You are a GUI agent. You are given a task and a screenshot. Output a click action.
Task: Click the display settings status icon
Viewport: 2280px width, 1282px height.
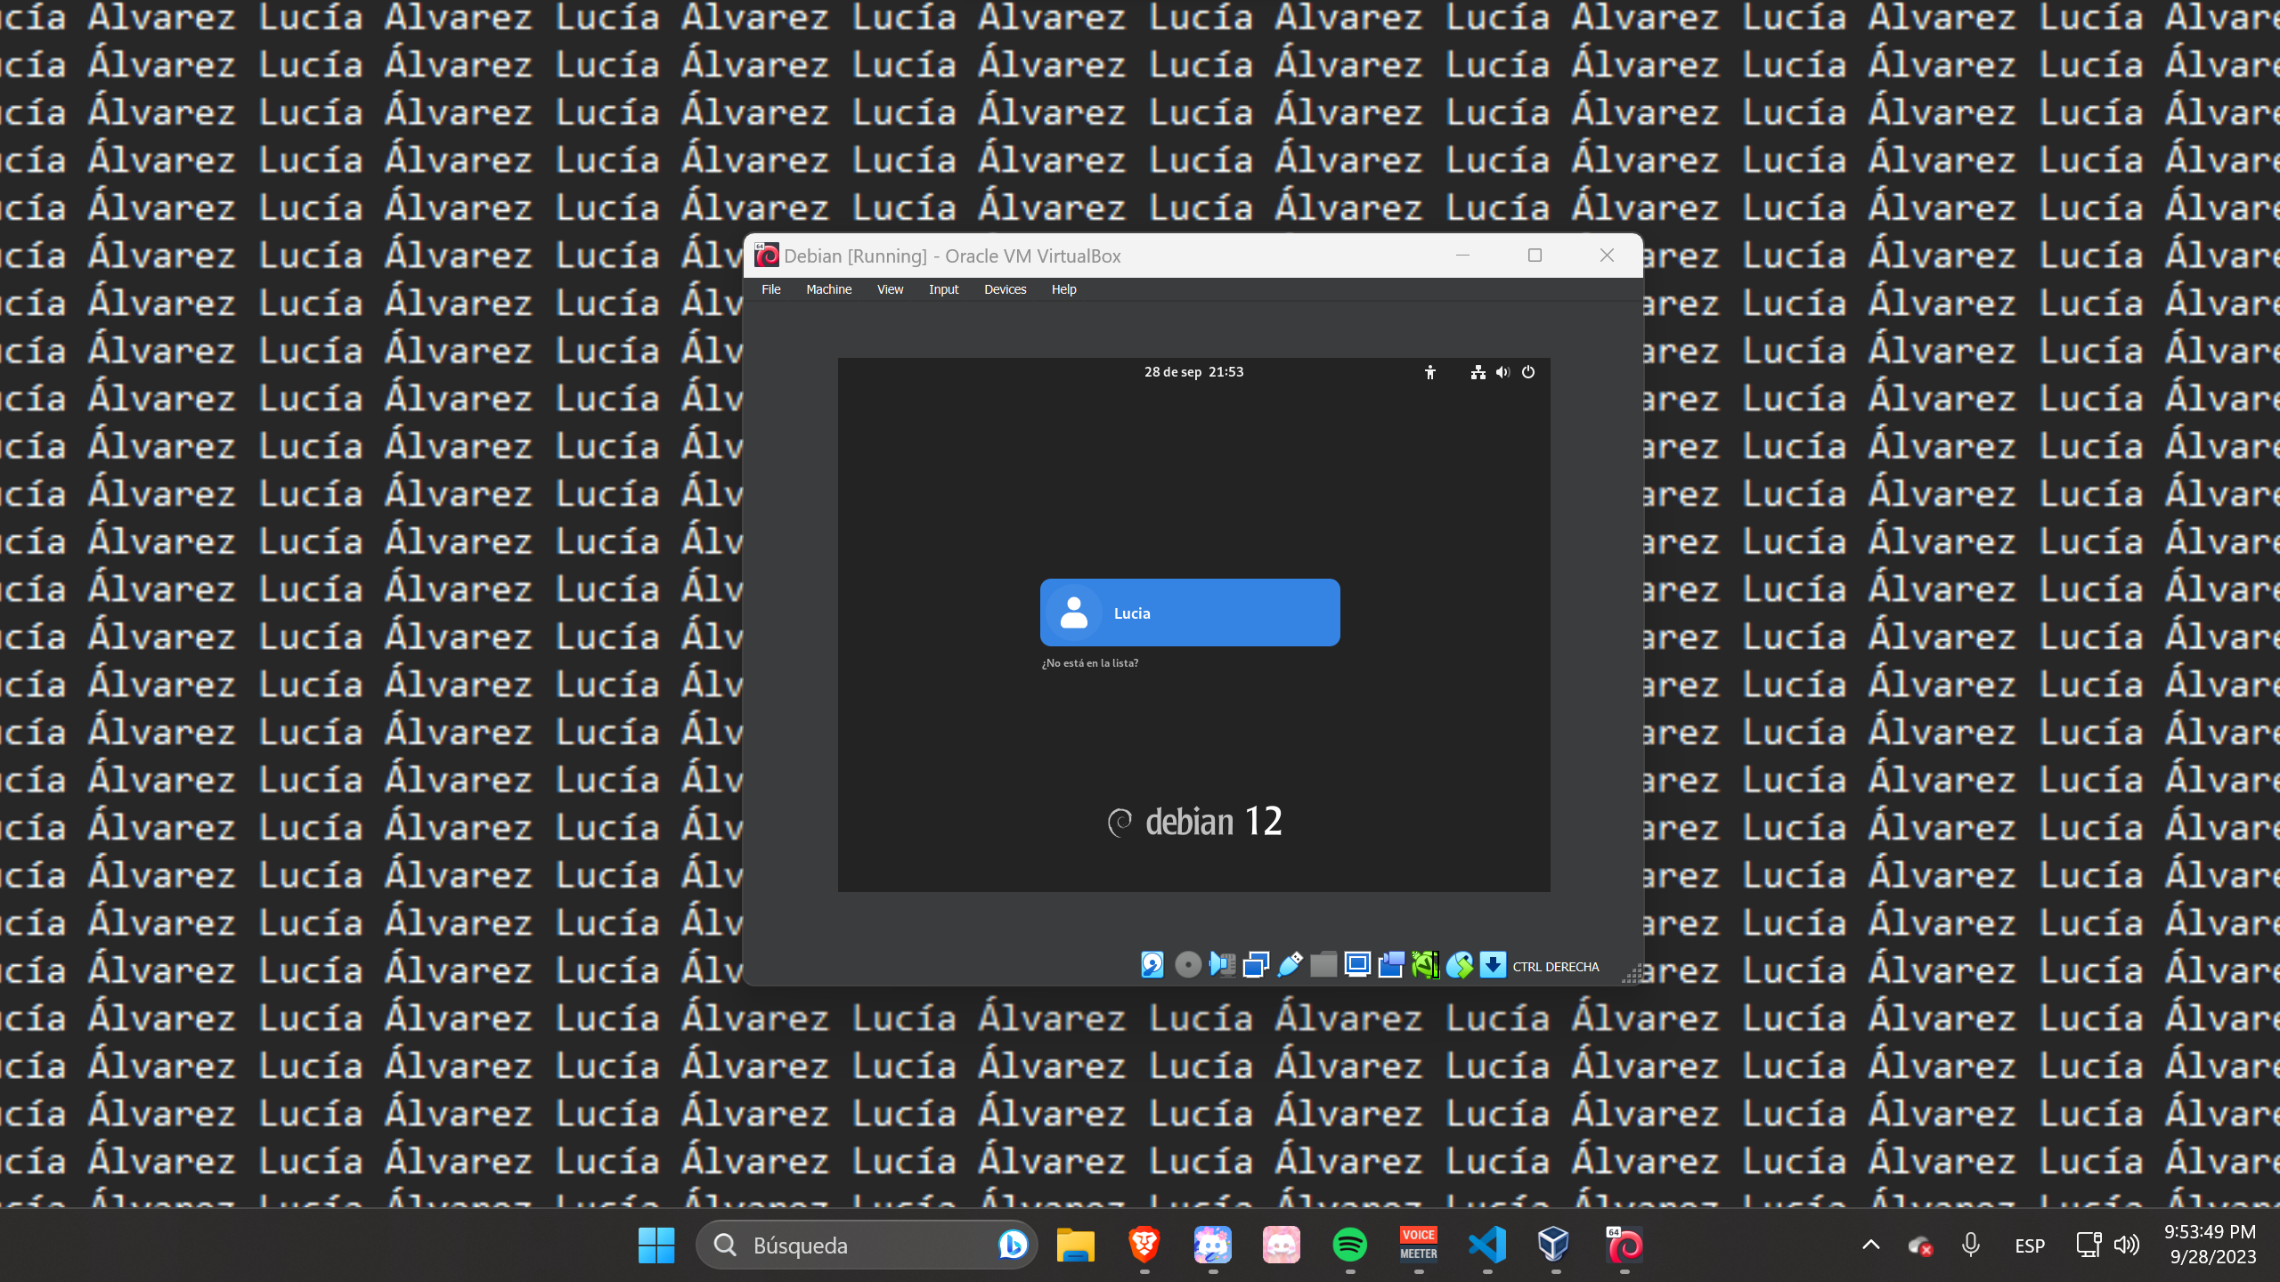1357,965
